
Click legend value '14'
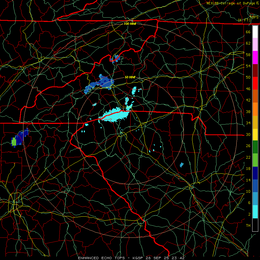pyautogui.click(x=248, y=180)
